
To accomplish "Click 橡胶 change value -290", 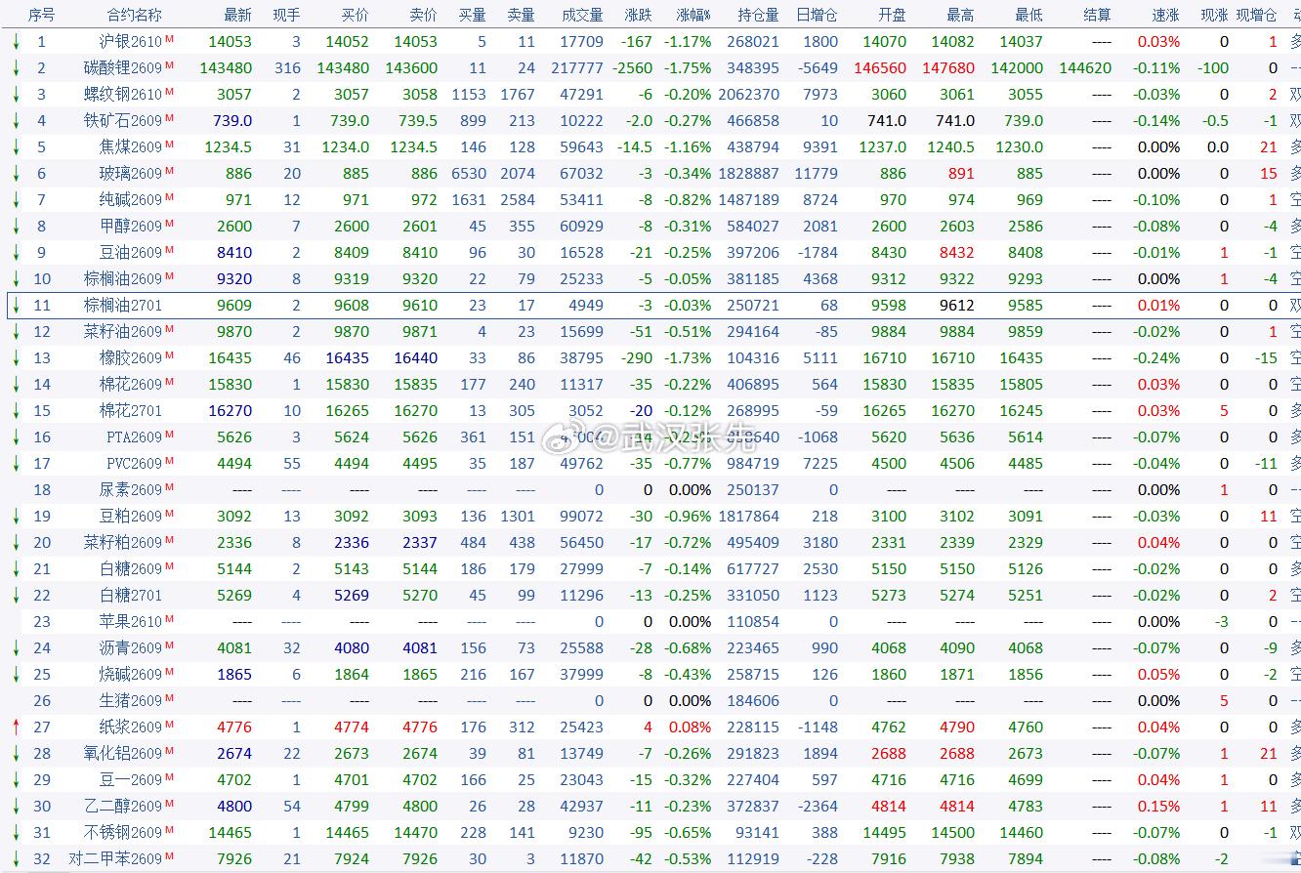I will (637, 357).
